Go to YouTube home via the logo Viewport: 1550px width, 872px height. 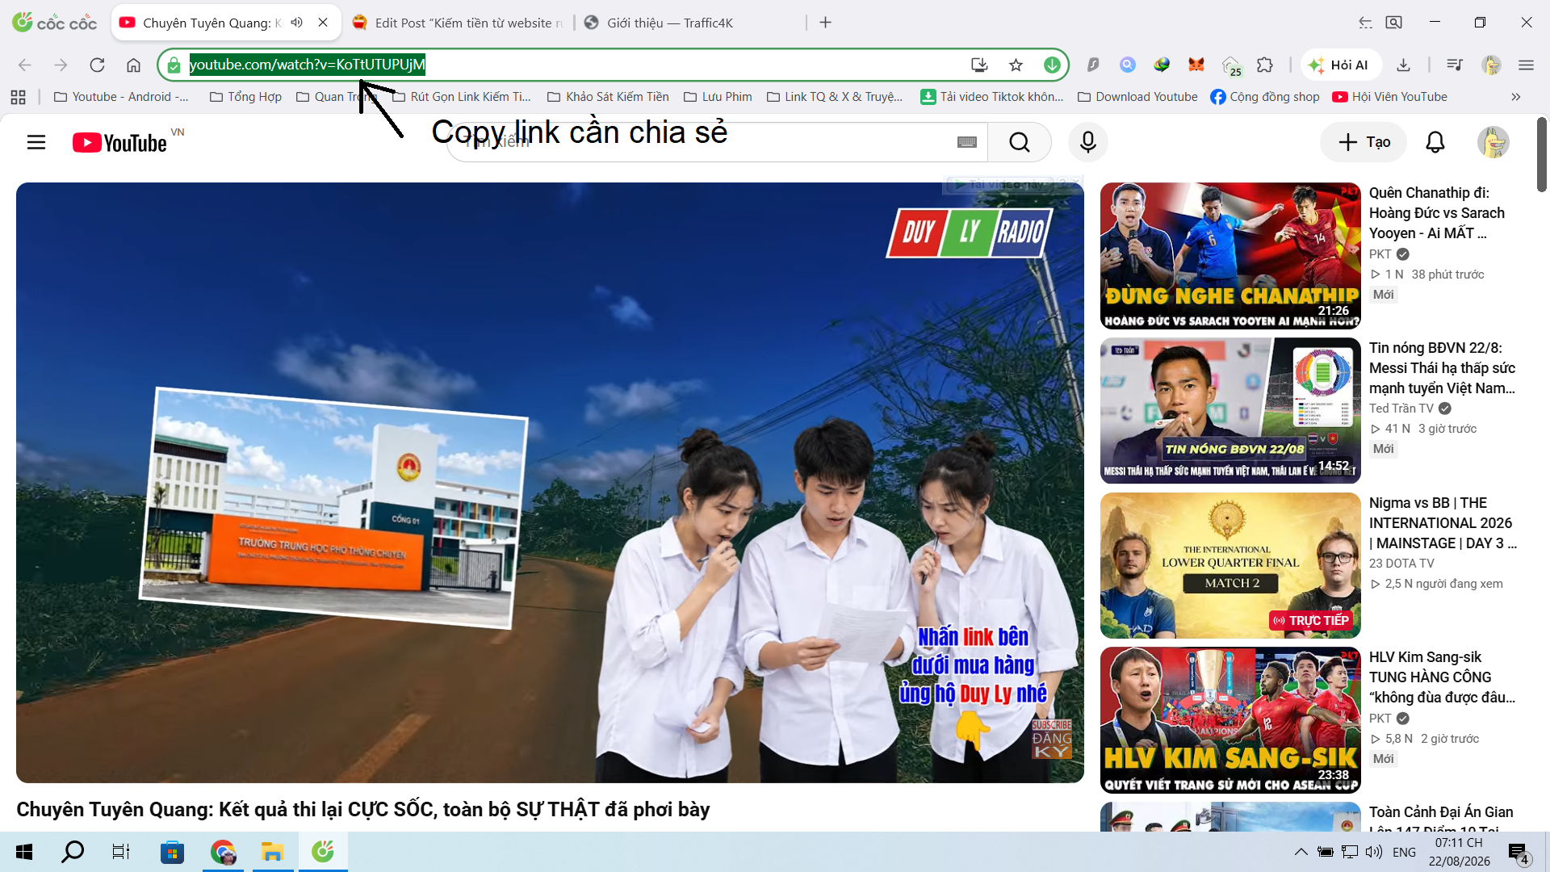click(119, 143)
